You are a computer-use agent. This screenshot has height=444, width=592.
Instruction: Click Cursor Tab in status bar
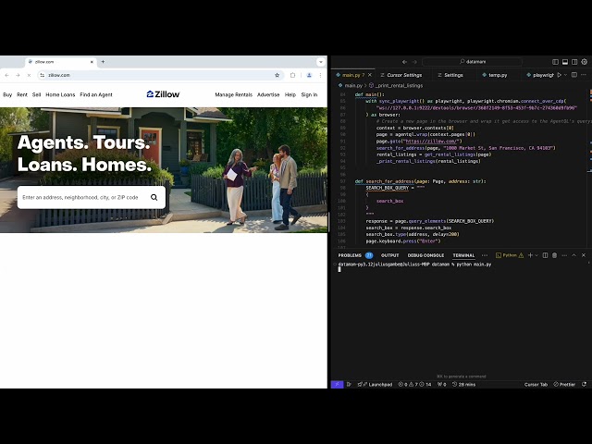click(x=536, y=385)
